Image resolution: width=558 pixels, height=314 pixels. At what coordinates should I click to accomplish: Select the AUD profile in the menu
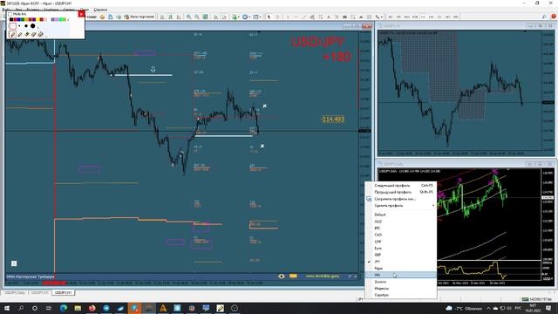(400, 222)
